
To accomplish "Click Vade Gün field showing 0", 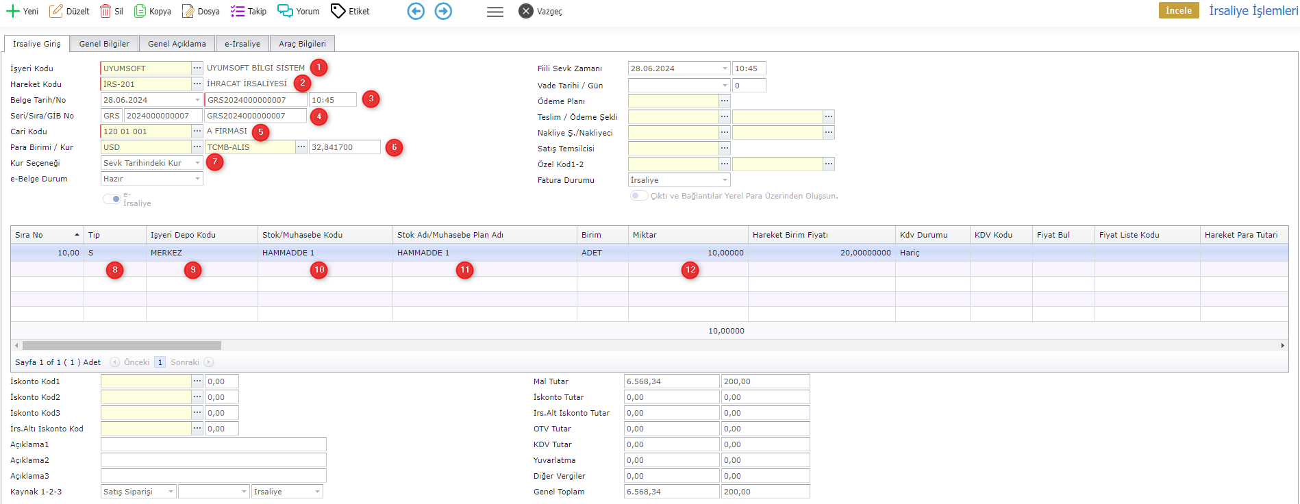I will [x=749, y=86].
